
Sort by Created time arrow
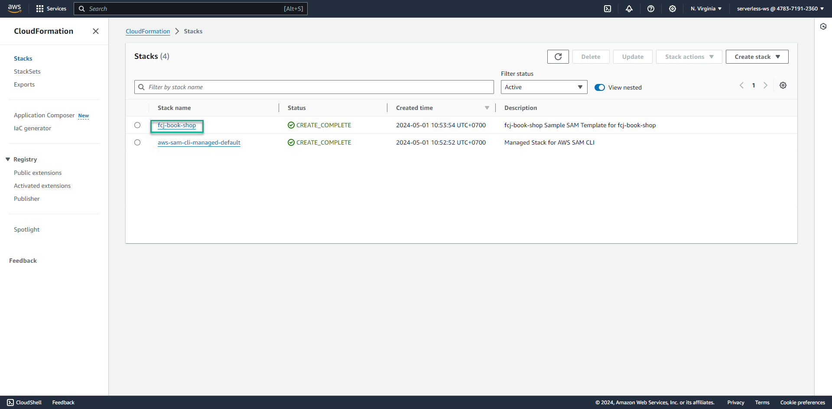click(x=487, y=108)
